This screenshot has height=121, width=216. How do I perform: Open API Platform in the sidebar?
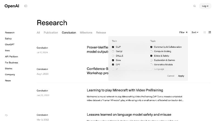click(11, 57)
